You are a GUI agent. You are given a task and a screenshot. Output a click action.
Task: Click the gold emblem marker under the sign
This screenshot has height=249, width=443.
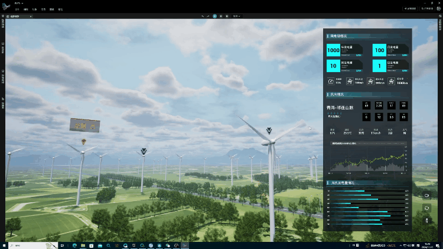tap(84, 141)
